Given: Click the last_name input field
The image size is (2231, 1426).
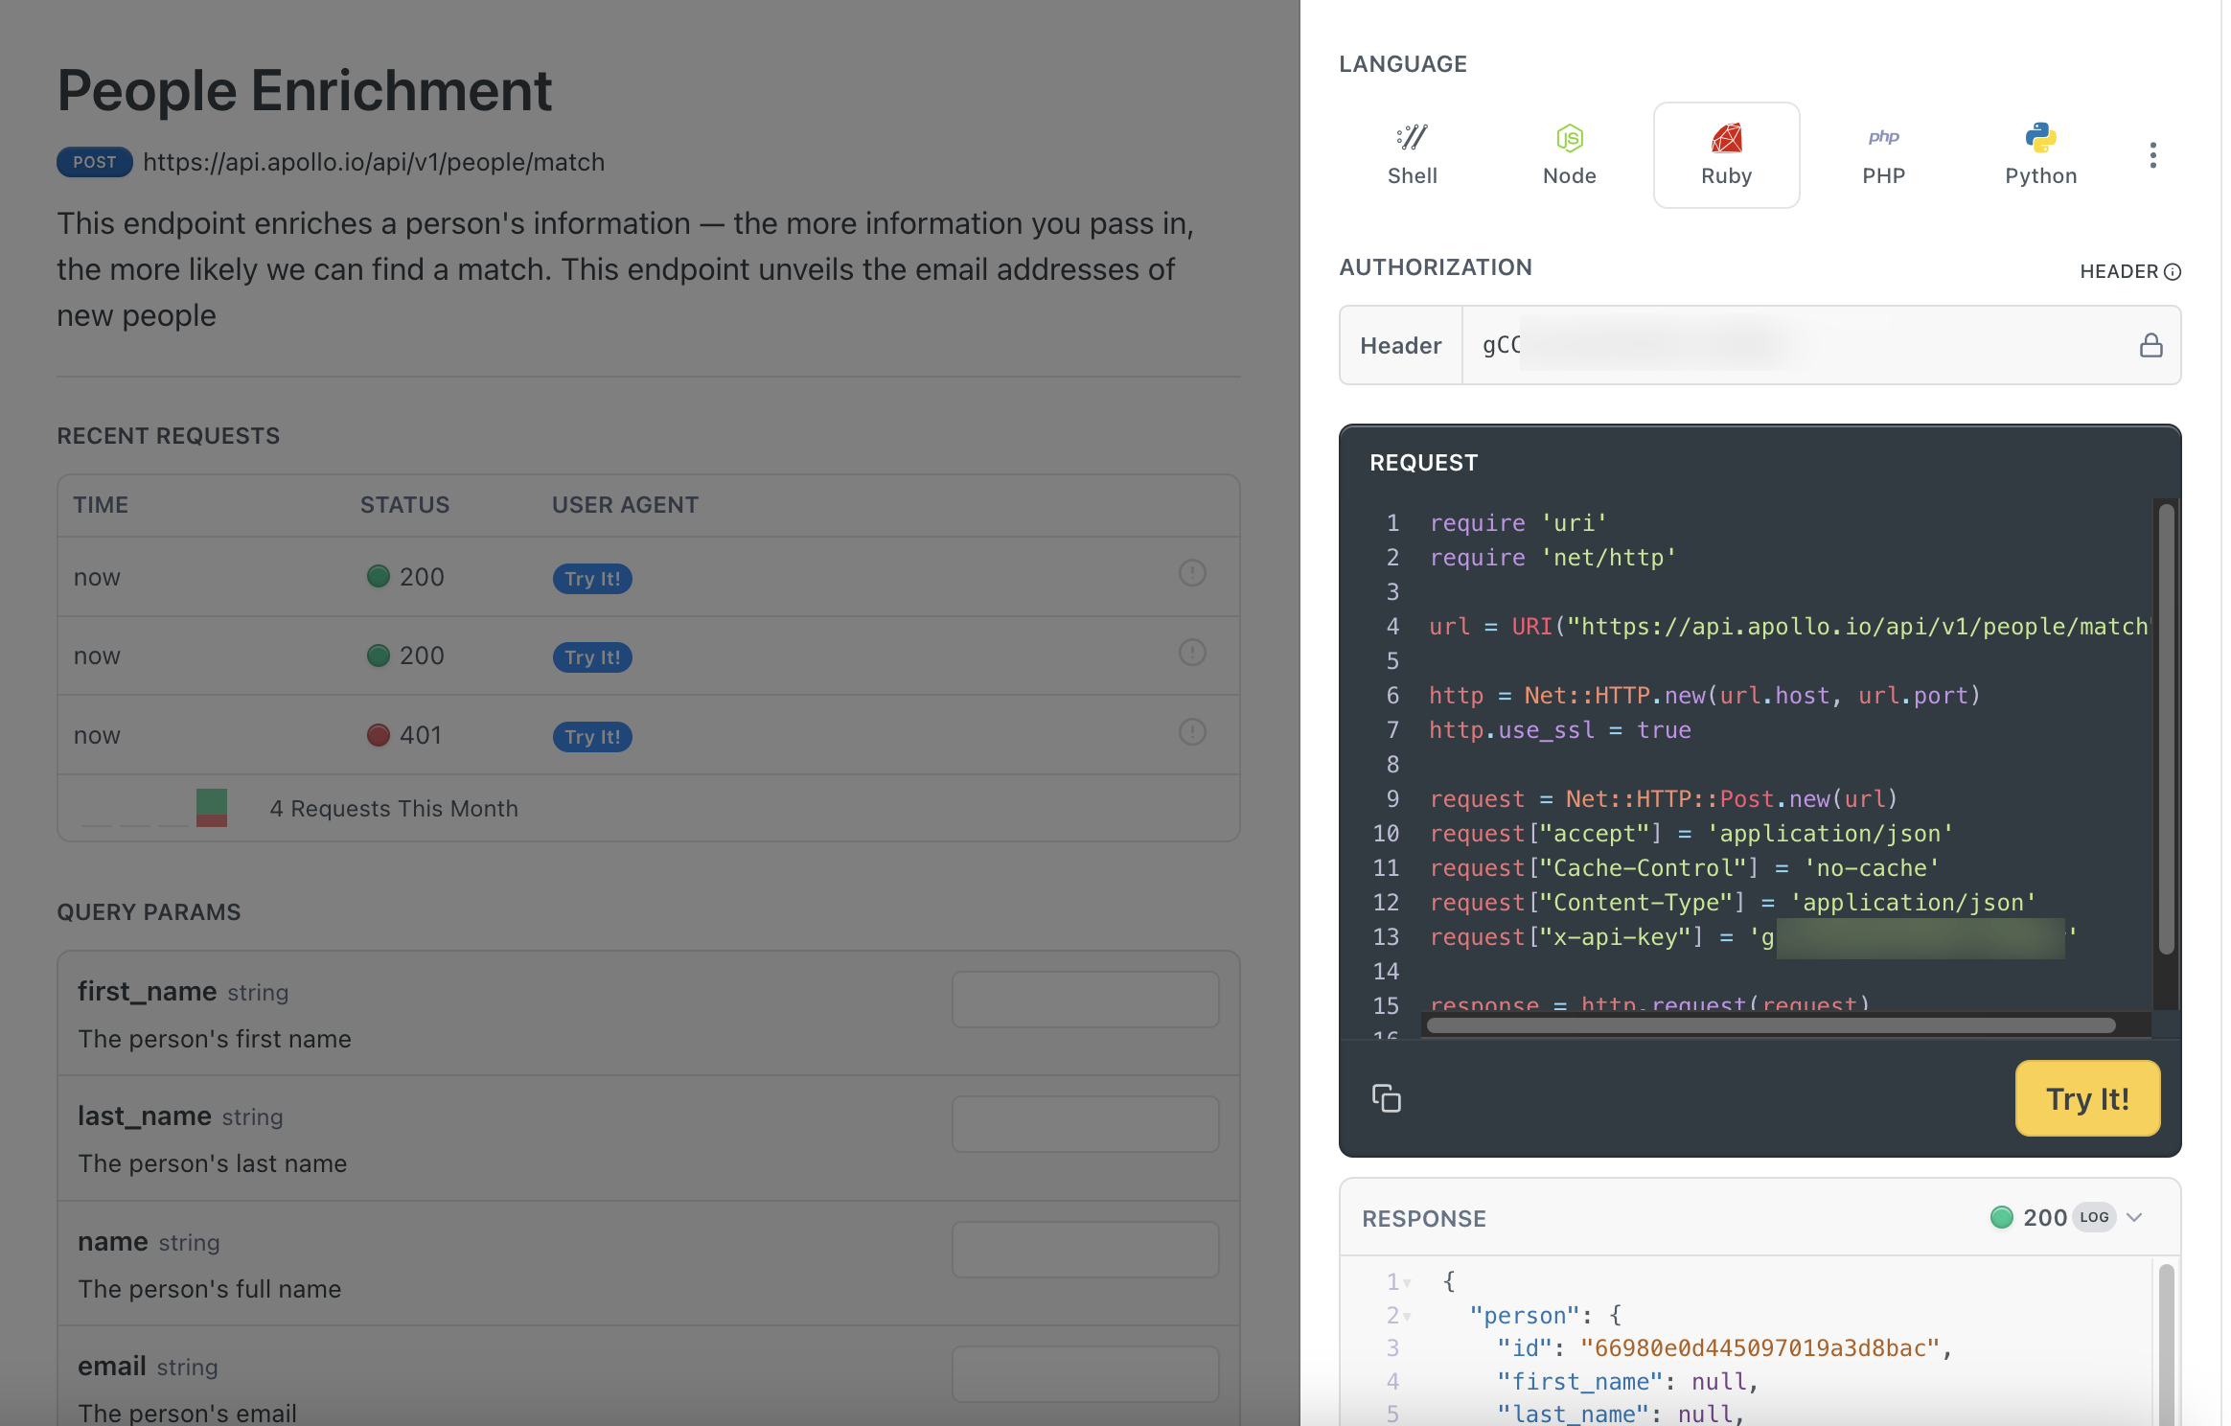Looking at the screenshot, I should (x=1085, y=1124).
